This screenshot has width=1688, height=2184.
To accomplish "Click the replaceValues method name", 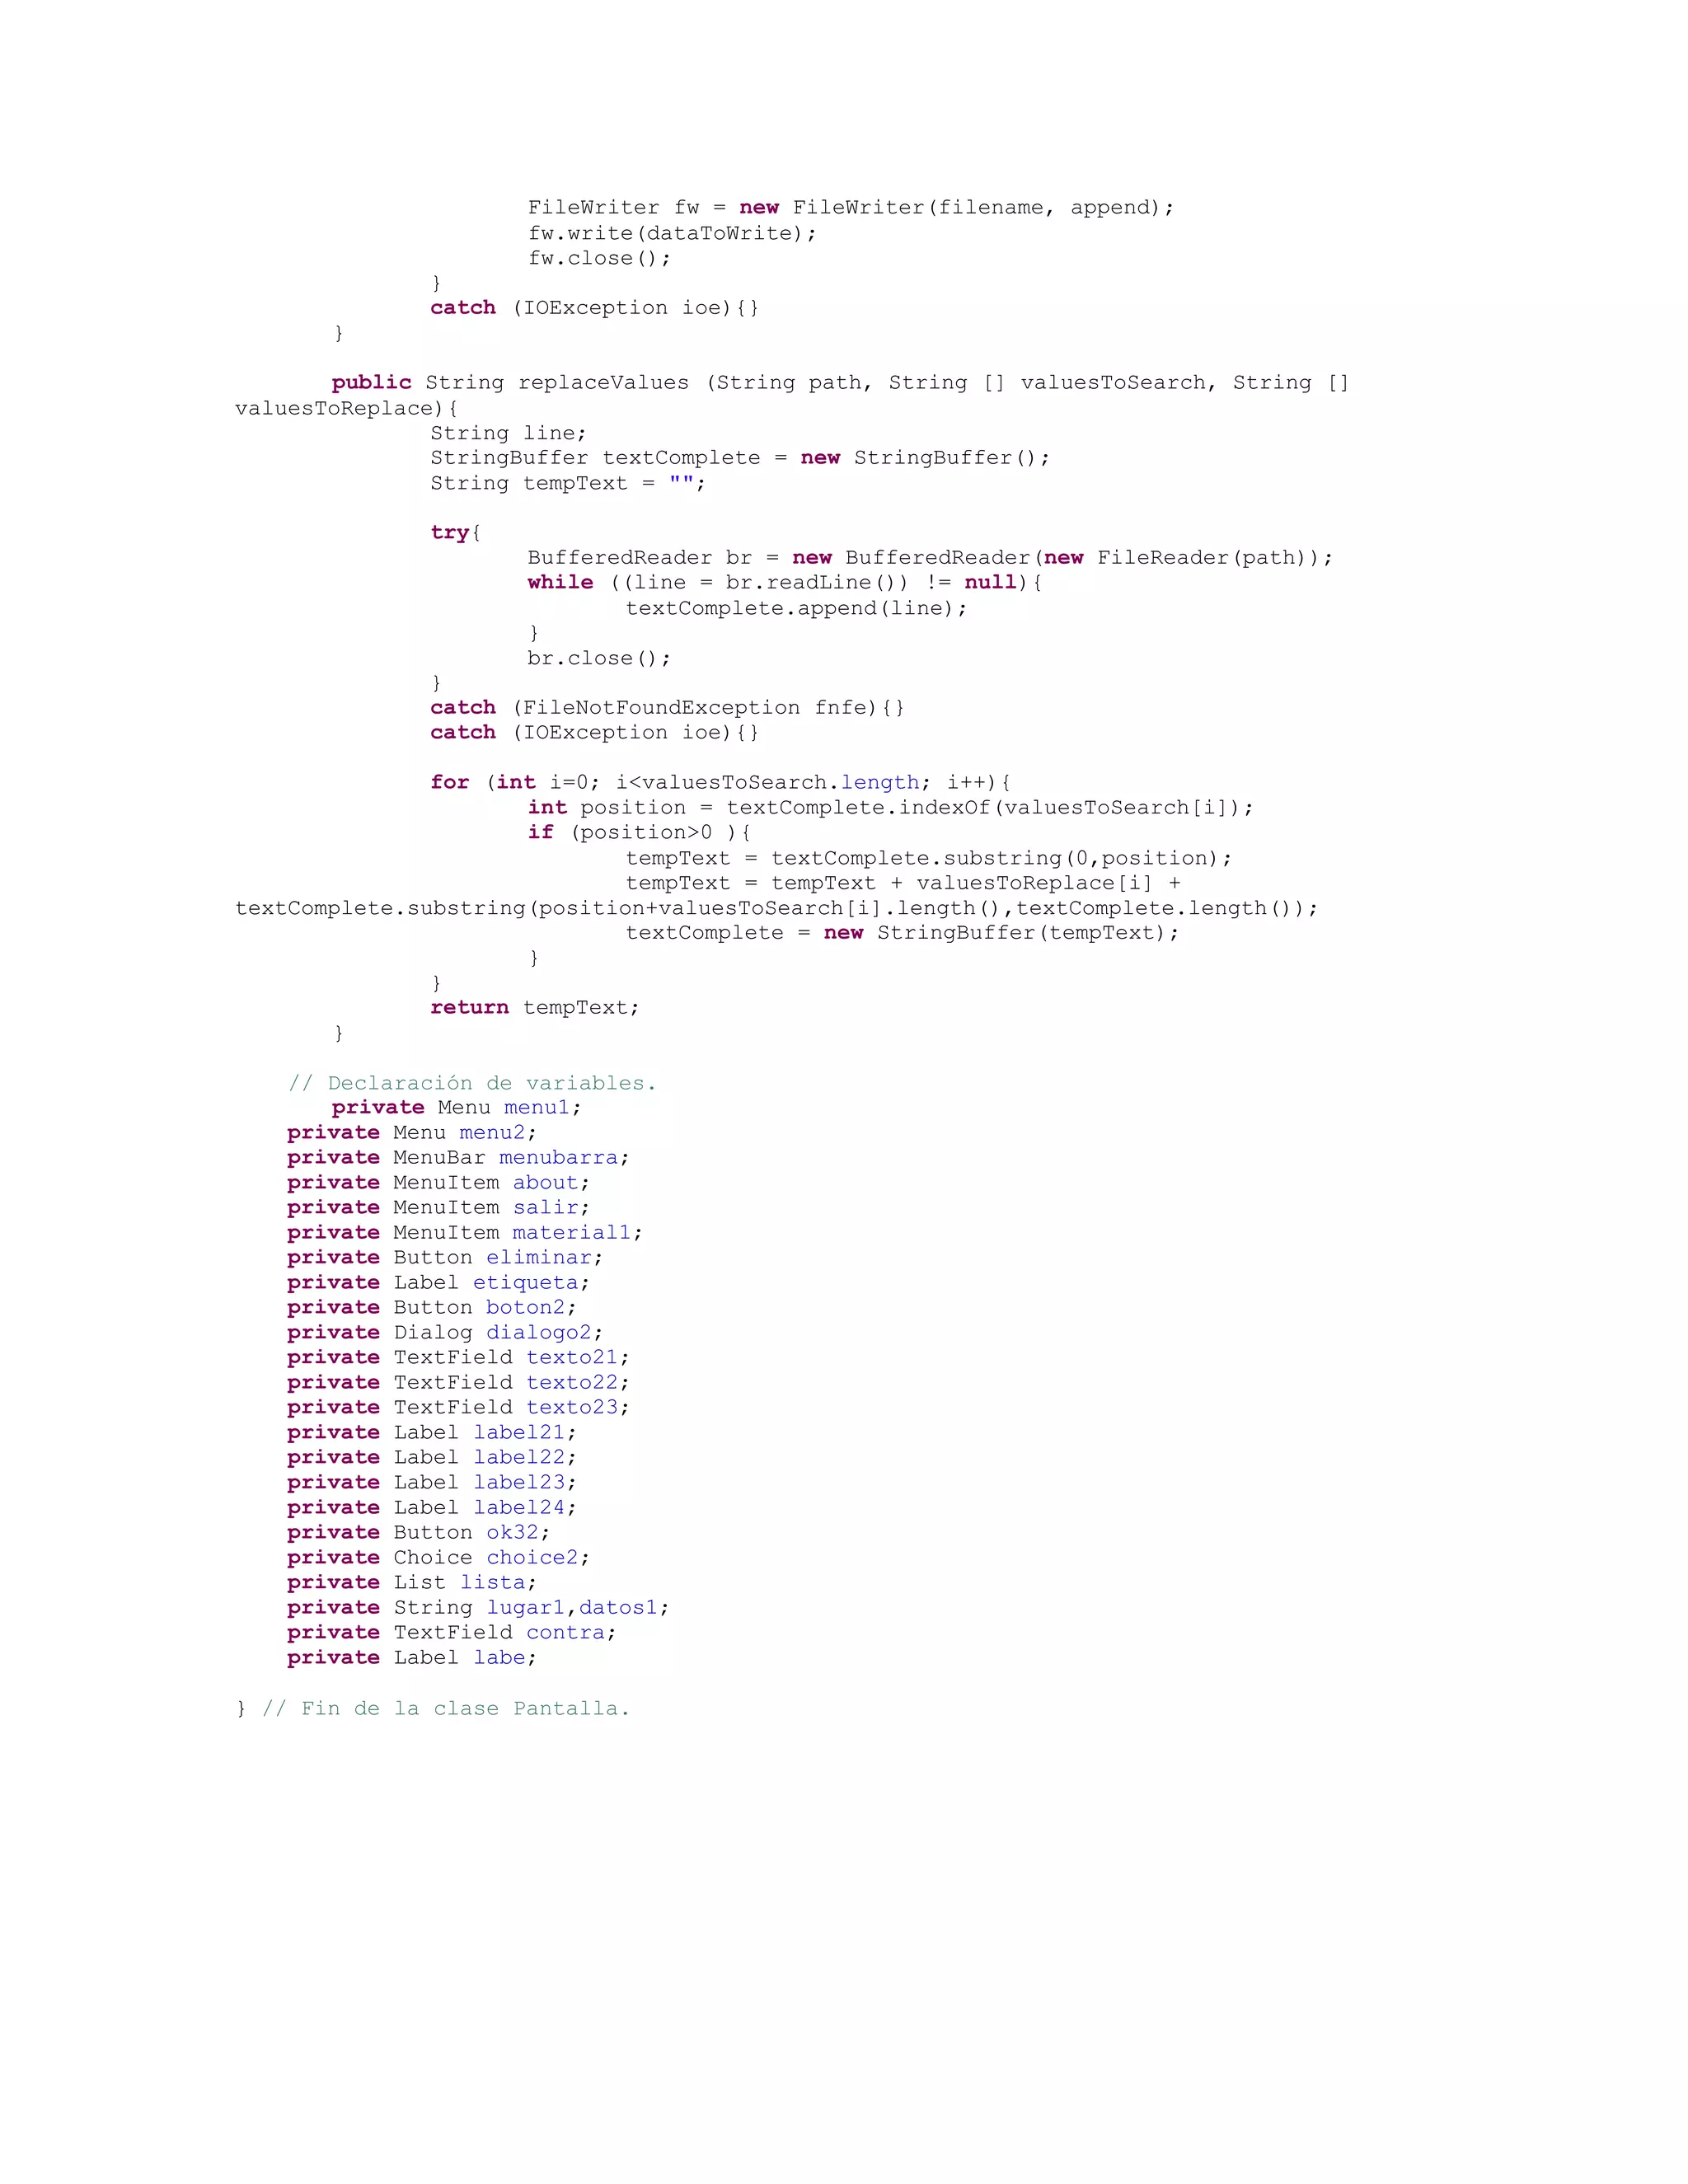I will [603, 382].
